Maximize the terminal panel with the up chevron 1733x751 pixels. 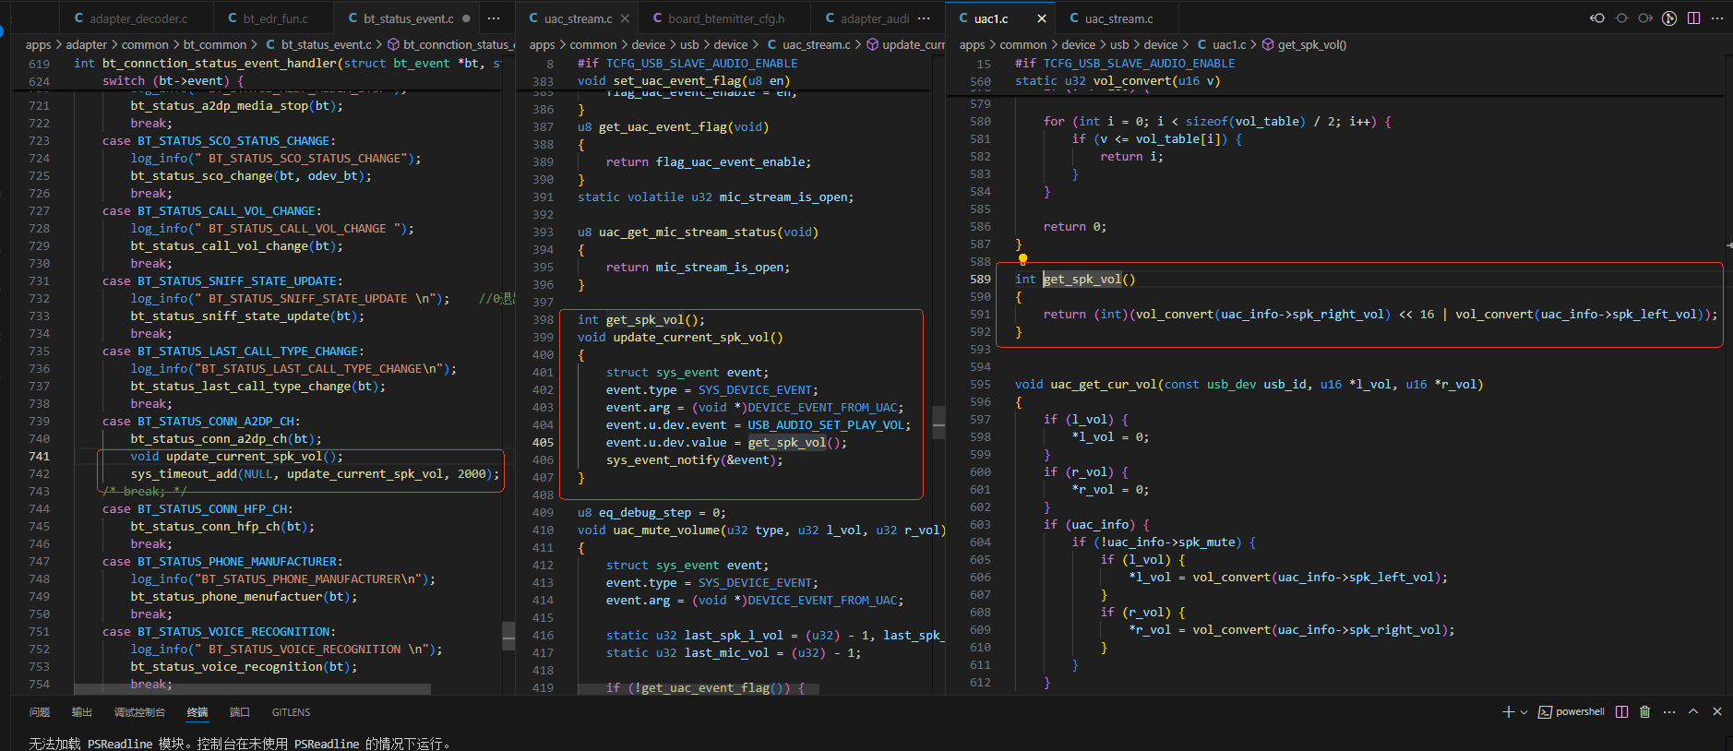pyautogui.click(x=1693, y=712)
